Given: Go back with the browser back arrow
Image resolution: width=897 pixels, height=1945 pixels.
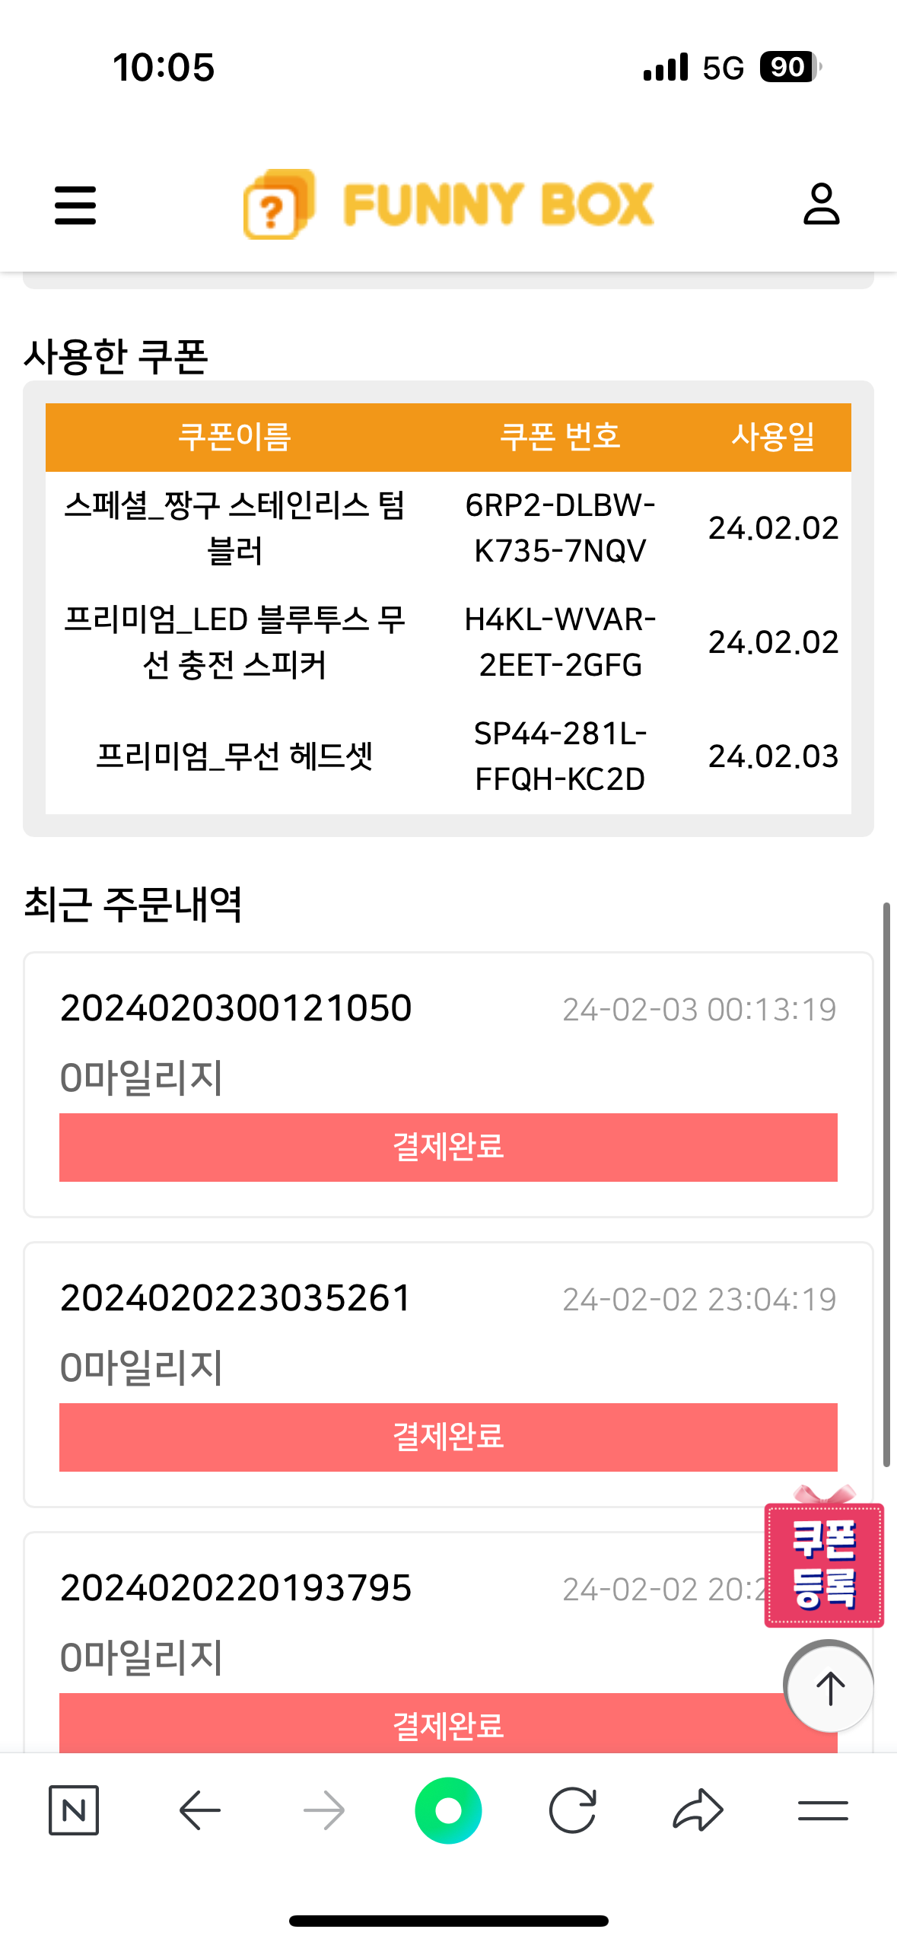Looking at the screenshot, I should [199, 1810].
